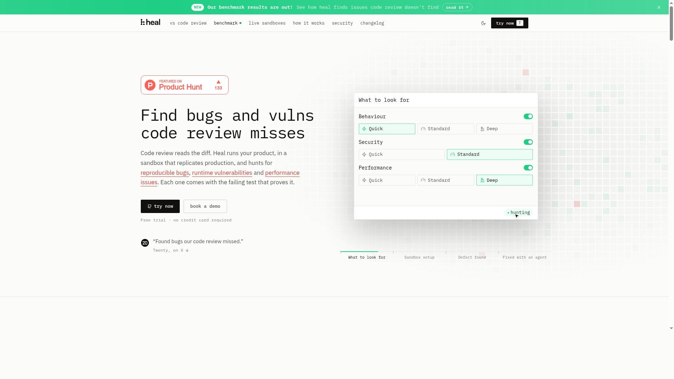Click the Twenty avatar beside the testimonial
Viewport: 674px width, 379px height.
click(x=145, y=242)
